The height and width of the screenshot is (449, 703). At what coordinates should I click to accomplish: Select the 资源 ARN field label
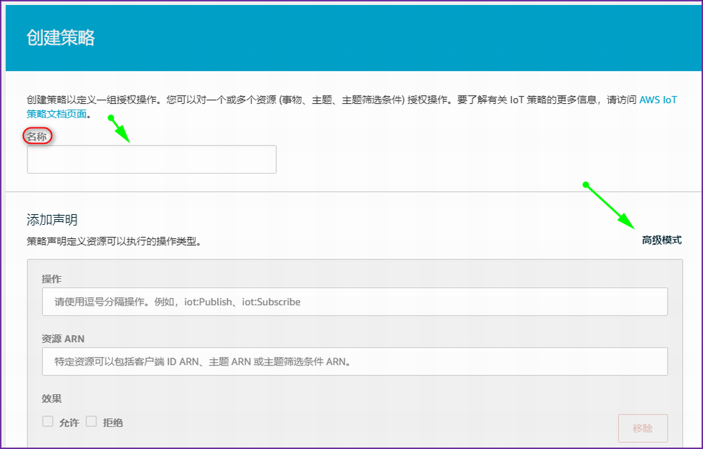pos(63,339)
